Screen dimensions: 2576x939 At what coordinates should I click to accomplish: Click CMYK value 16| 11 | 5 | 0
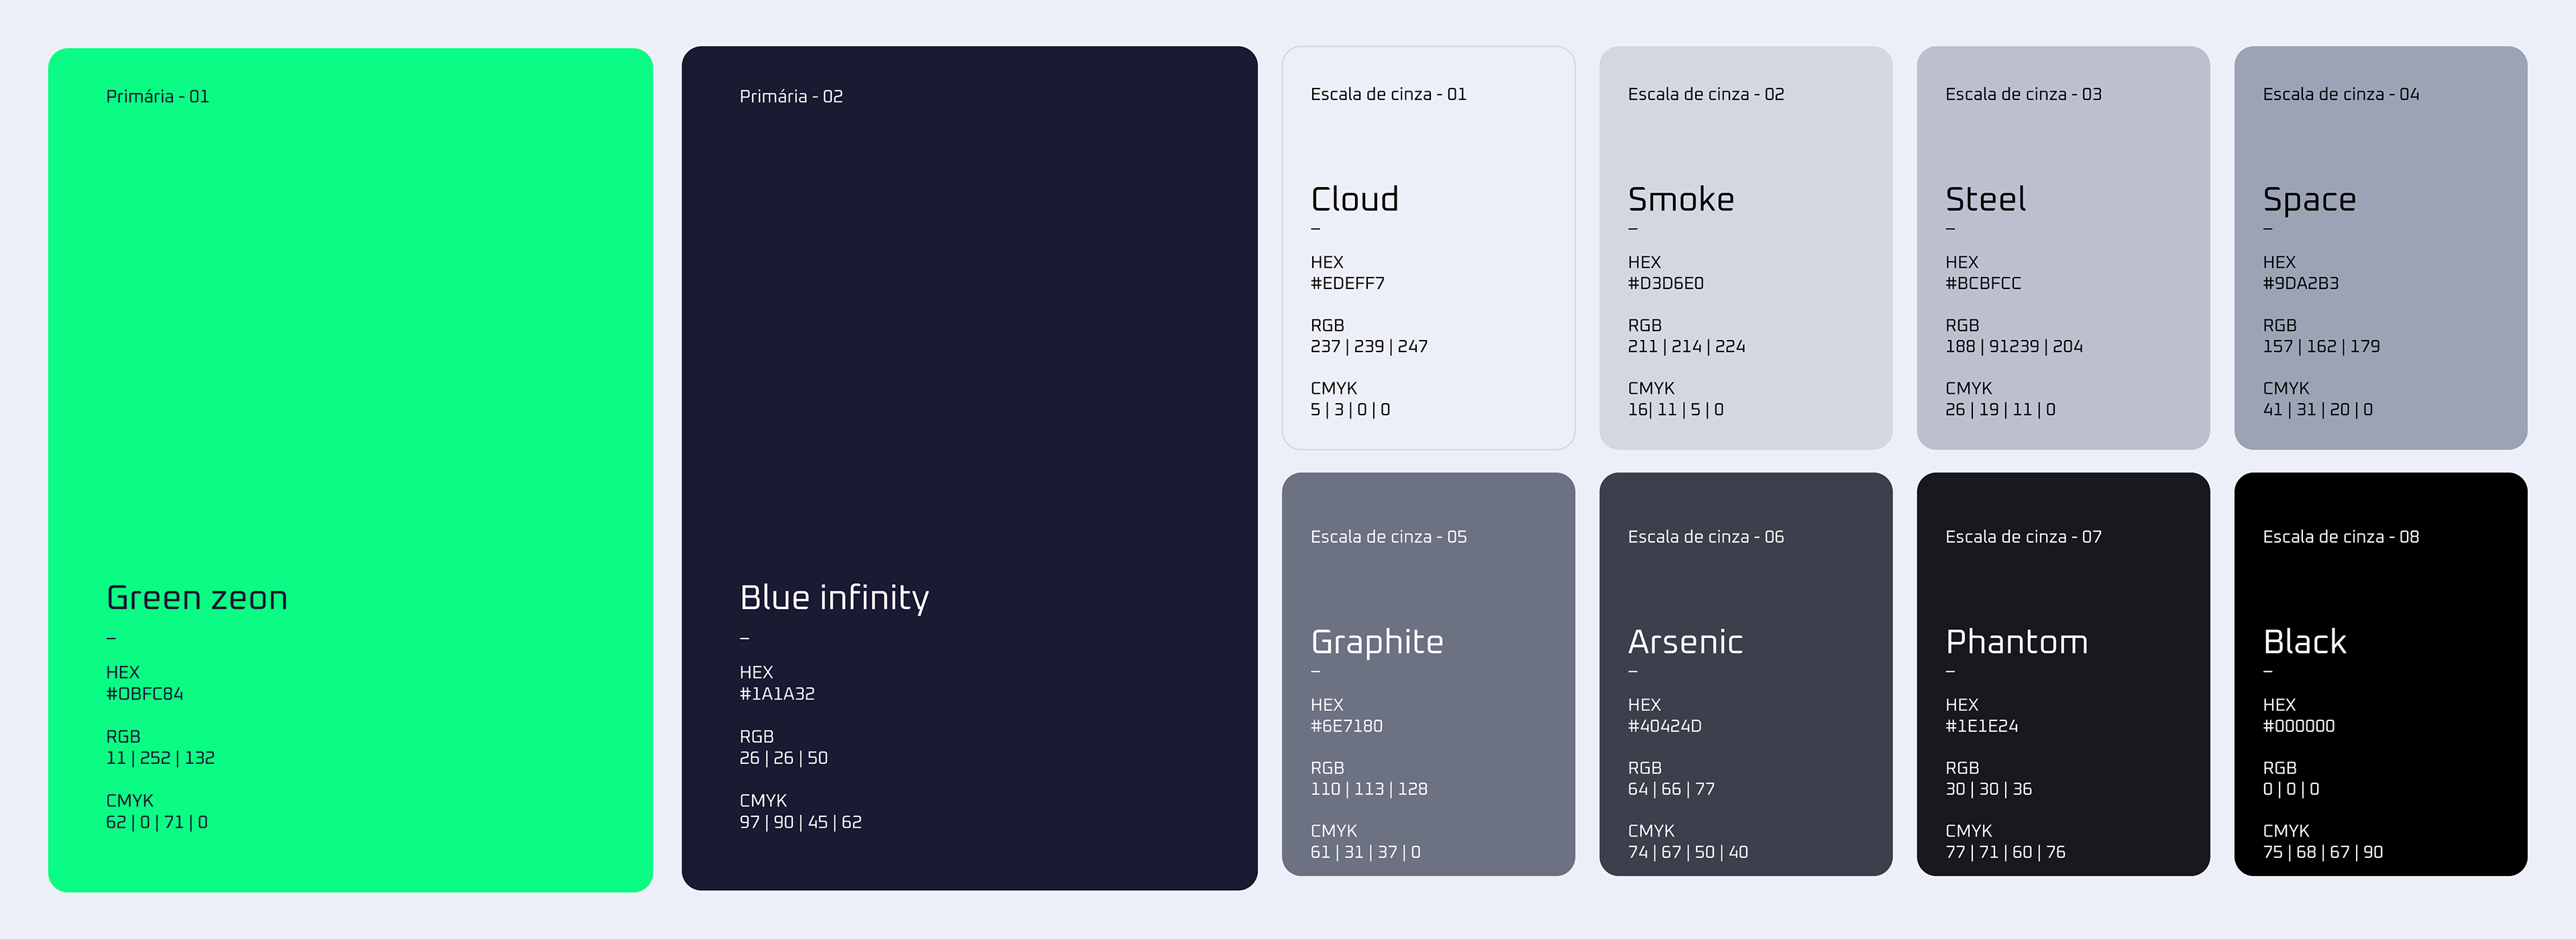point(1676,409)
